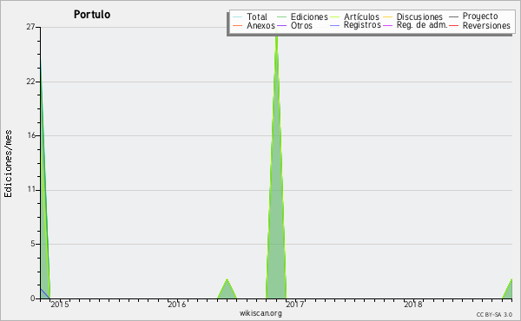The width and height of the screenshot is (521, 321).
Task: Click the Proyecto legend entry
Action: 473,16
